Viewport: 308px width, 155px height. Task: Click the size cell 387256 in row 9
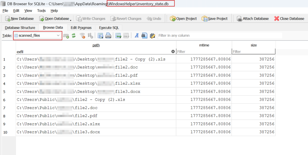[254, 124]
